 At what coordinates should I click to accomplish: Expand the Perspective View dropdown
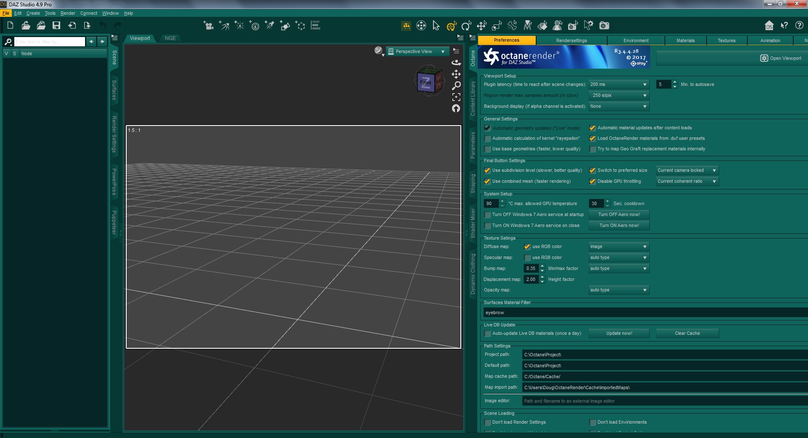tap(417, 51)
